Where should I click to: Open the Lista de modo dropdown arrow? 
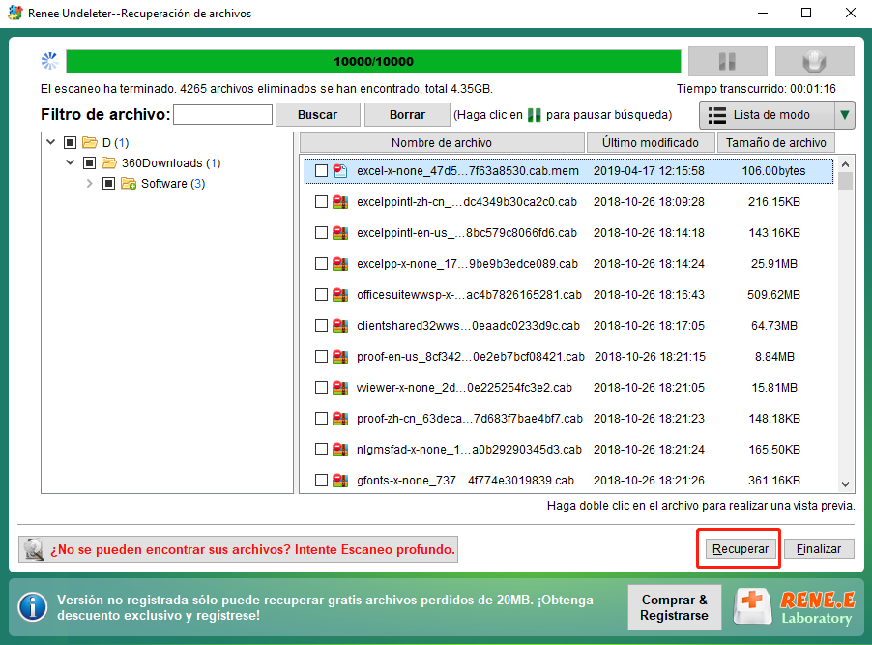click(x=844, y=115)
